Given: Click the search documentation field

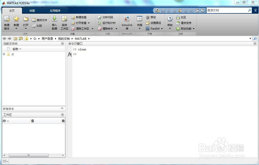Looking at the screenshot, I should [x=227, y=10].
